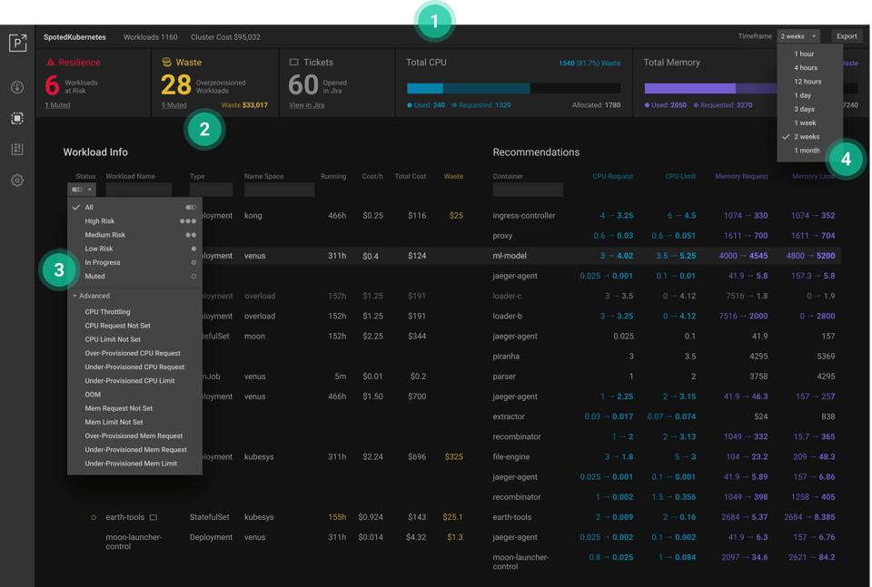Sort by Waste column header
Viewport: 872px width, 587px height.
tap(453, 176)
